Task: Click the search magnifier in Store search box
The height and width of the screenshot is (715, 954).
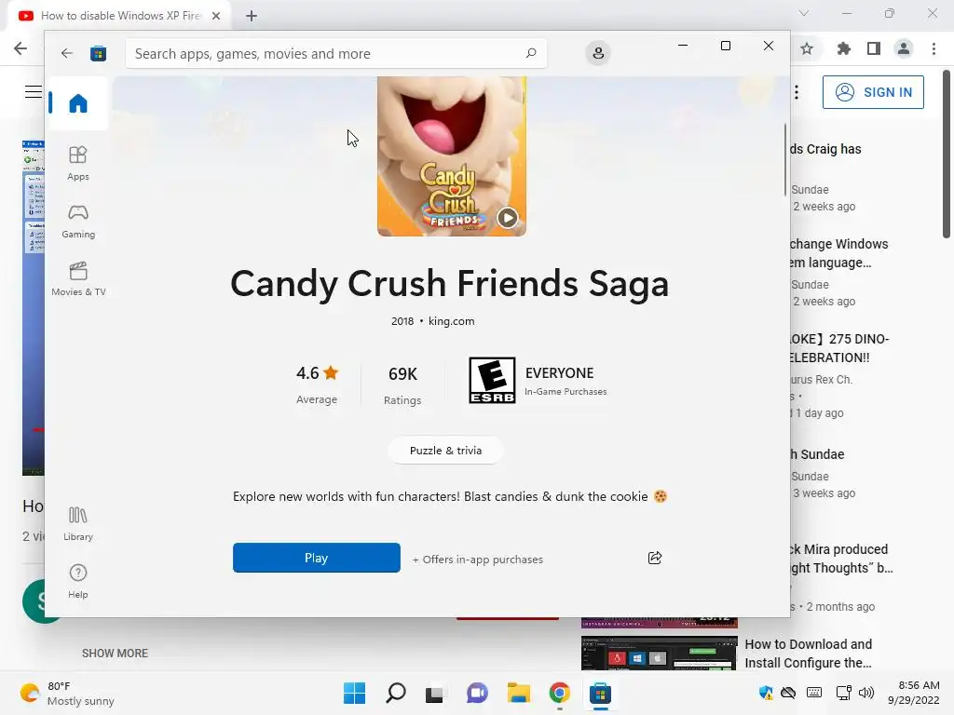Action: [x=531, y=53]
